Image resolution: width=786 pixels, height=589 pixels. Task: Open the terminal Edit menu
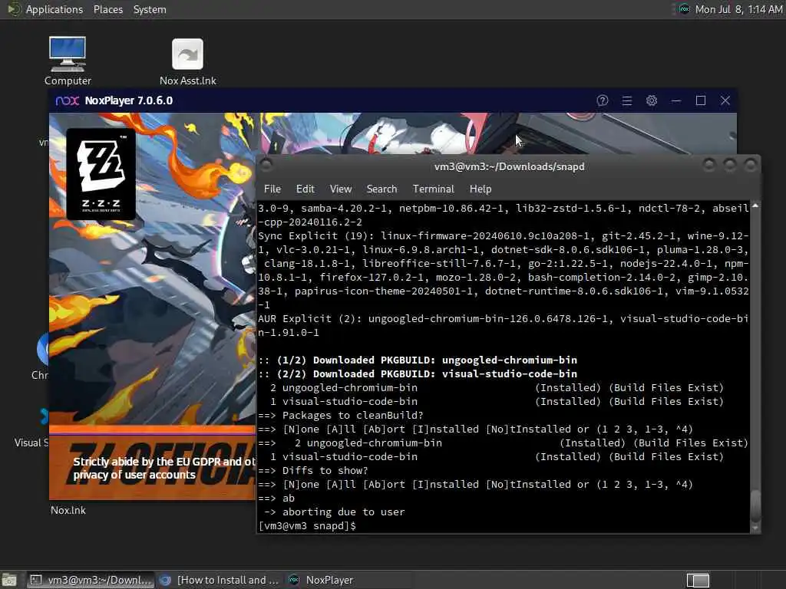coord(305,189)
